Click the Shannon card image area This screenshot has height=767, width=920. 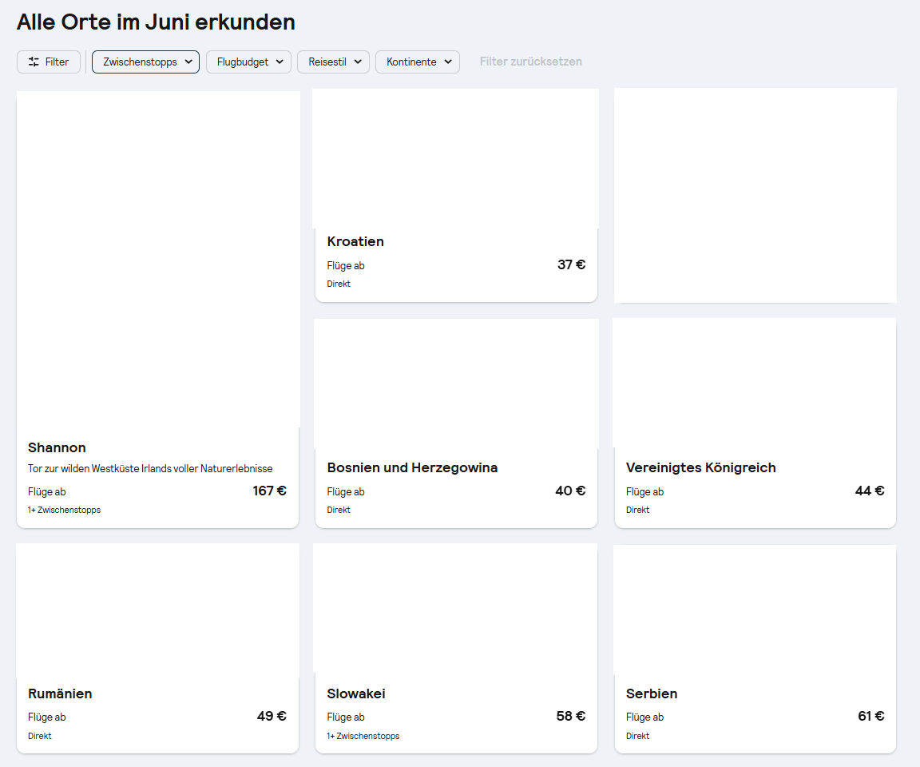click(x=158, y=260)
